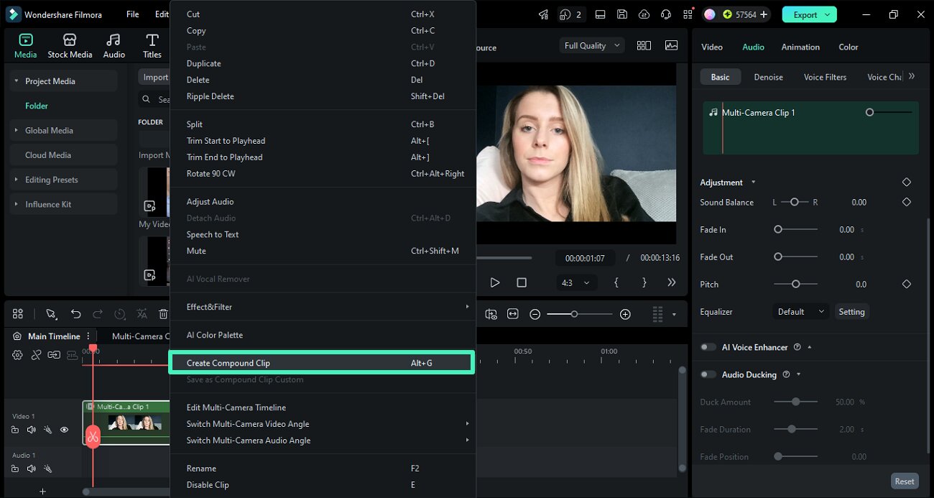Choose the selection arrow tool in timeline toolbar
934x498 pixels.
coord(51,314)
